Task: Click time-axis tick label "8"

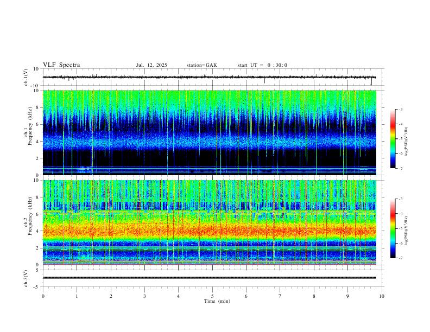Action: coord(314,296)
